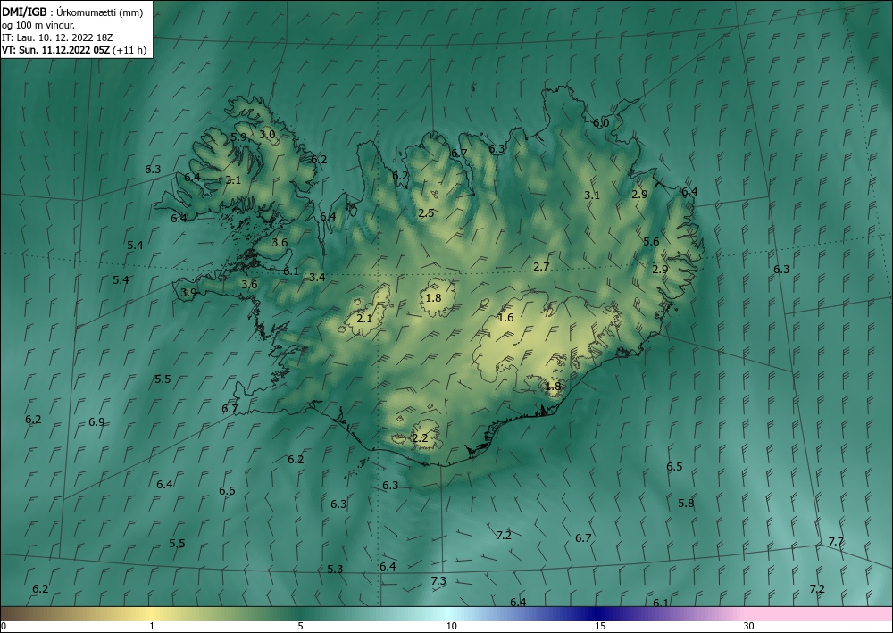This screenshot has height=633, width=893.
Task: Click the '30' tick on the color scale
Action: click(749, 627)
